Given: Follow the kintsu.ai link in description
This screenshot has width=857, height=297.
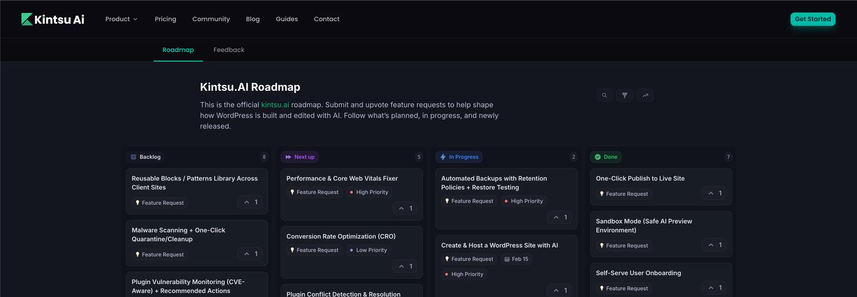Looking at the screenshot, I should click(x=275, y=105).
